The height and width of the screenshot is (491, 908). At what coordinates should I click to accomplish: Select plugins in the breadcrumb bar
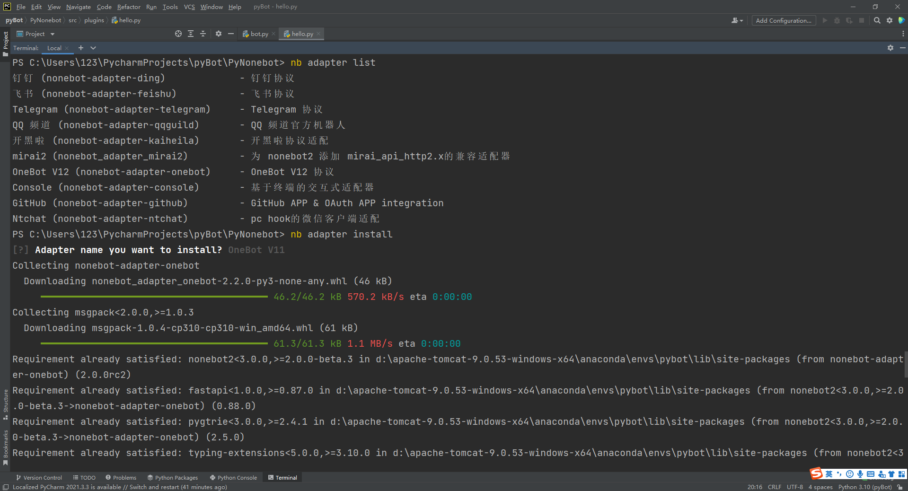coord(94,20)
